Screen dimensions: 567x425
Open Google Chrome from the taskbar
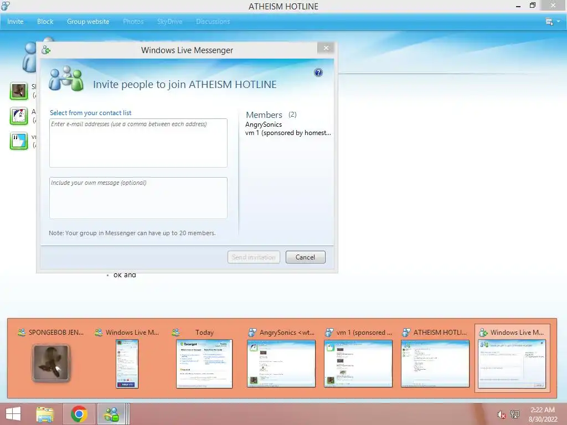click(x=79, y=414)
